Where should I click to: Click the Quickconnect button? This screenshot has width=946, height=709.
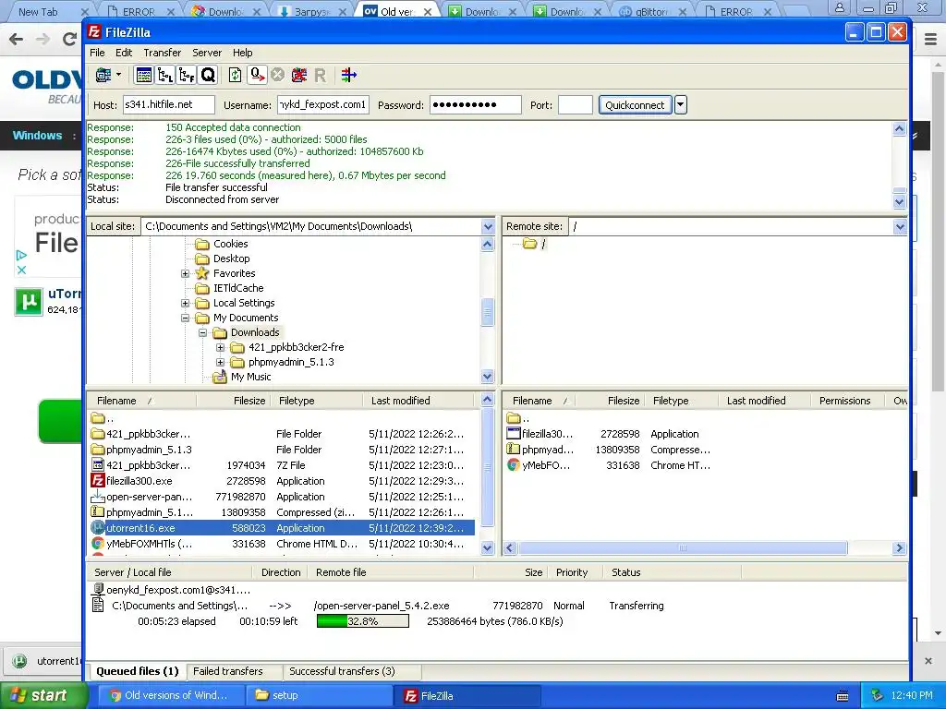635,105
